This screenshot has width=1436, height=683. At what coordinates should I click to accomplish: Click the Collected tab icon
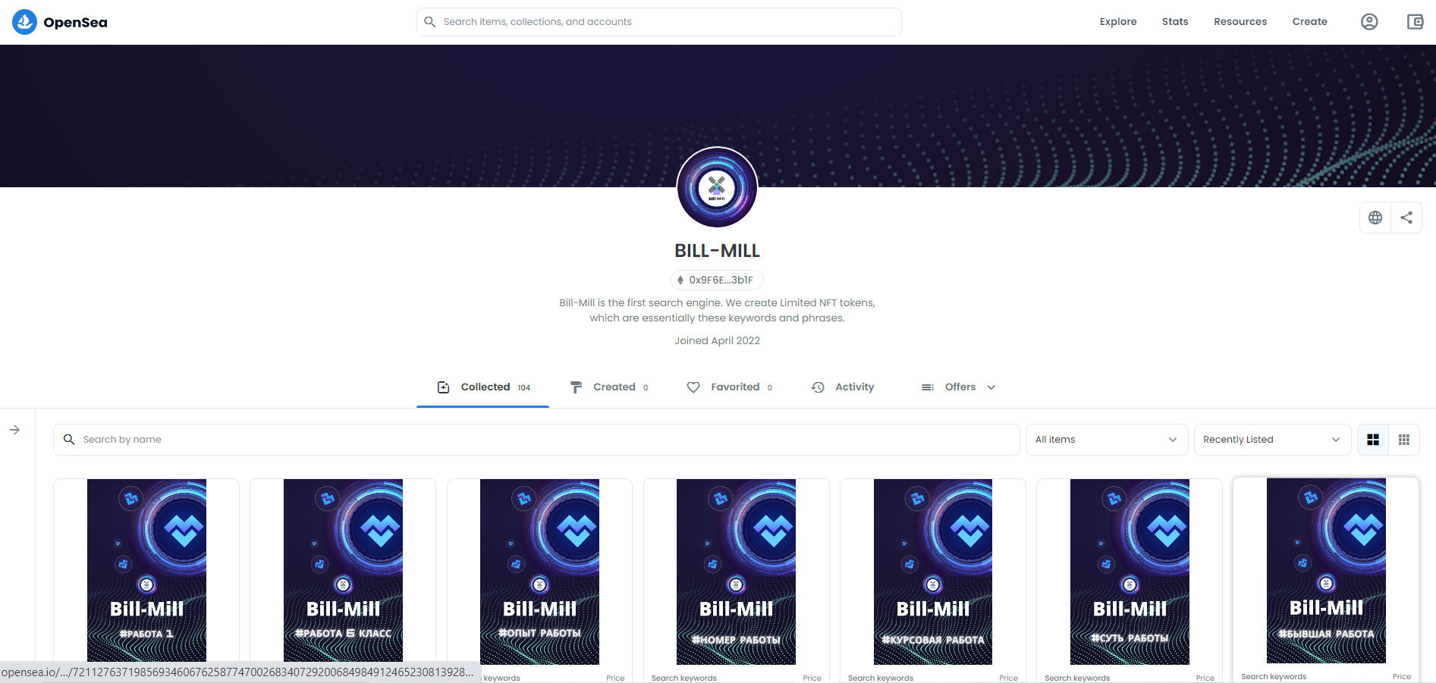pos(444,387)
